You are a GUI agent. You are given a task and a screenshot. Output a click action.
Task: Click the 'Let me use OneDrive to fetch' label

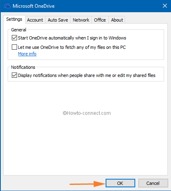tap(72, 47)
